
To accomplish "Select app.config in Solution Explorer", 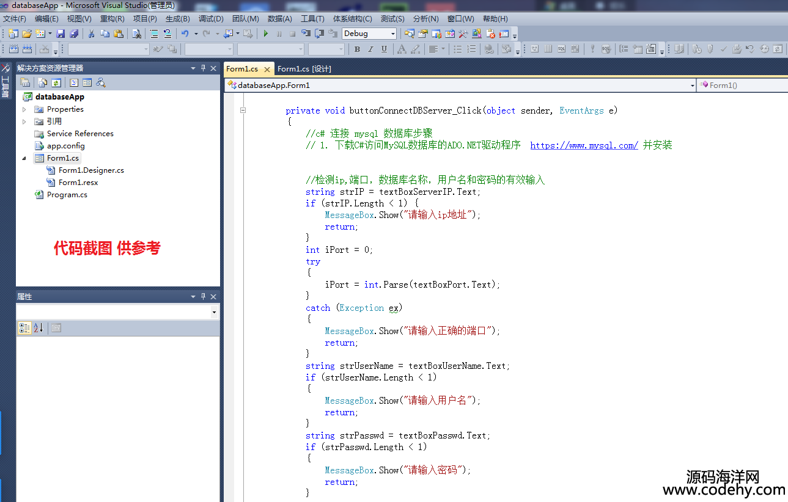I will 65,146.
